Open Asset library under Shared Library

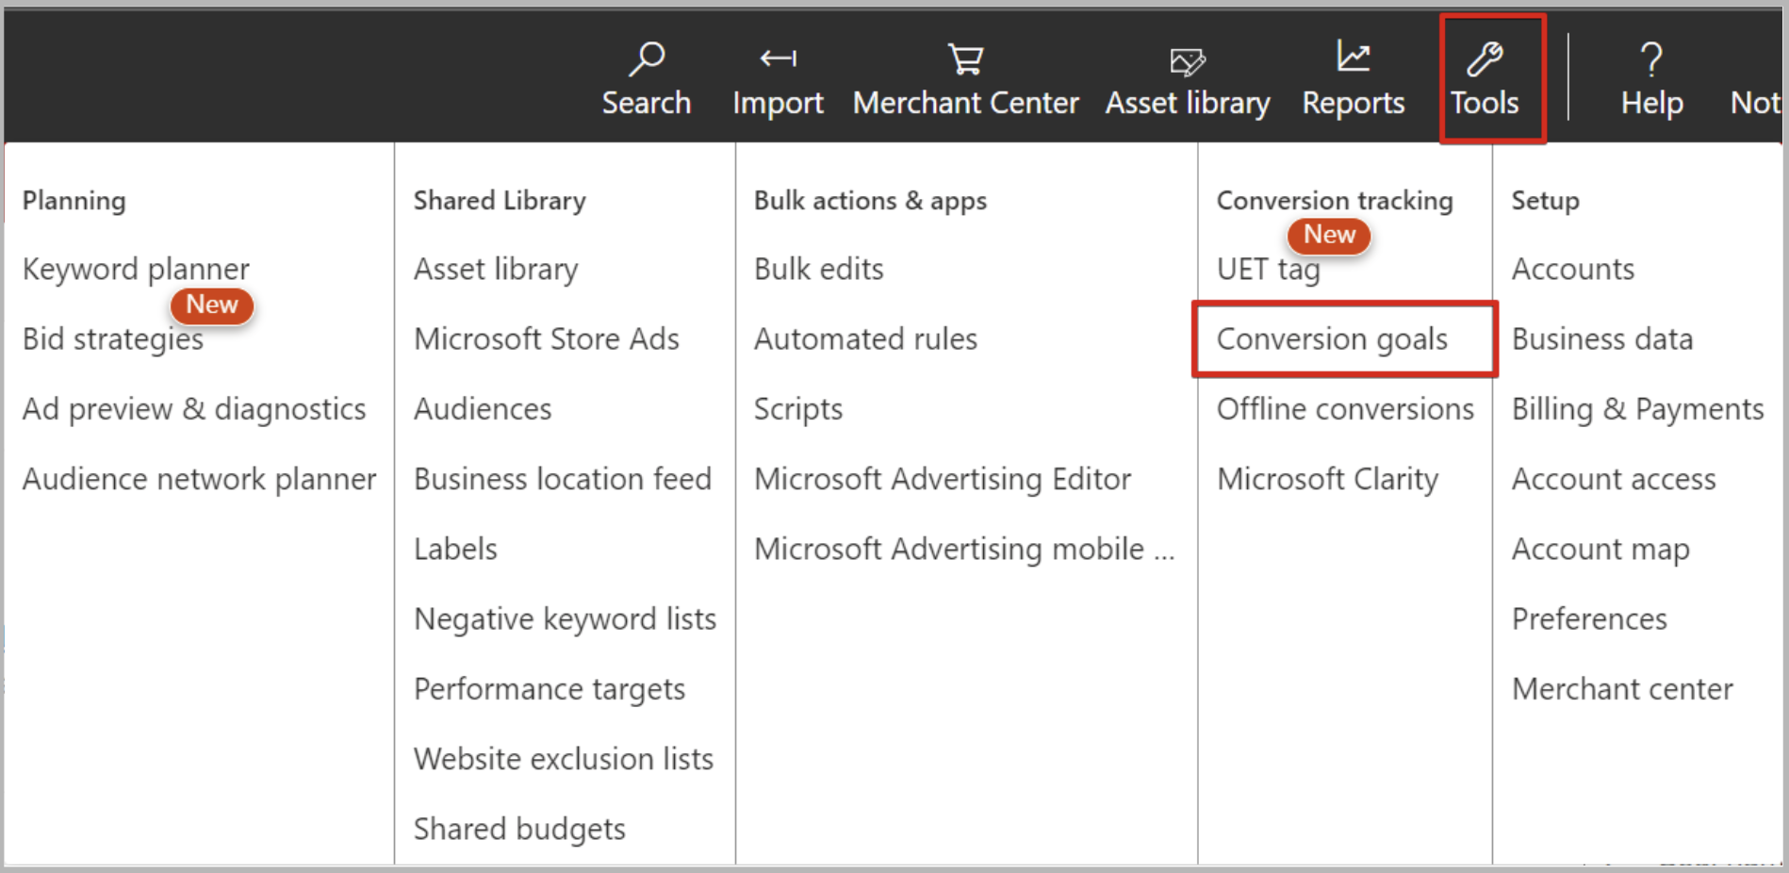[496, 270]
